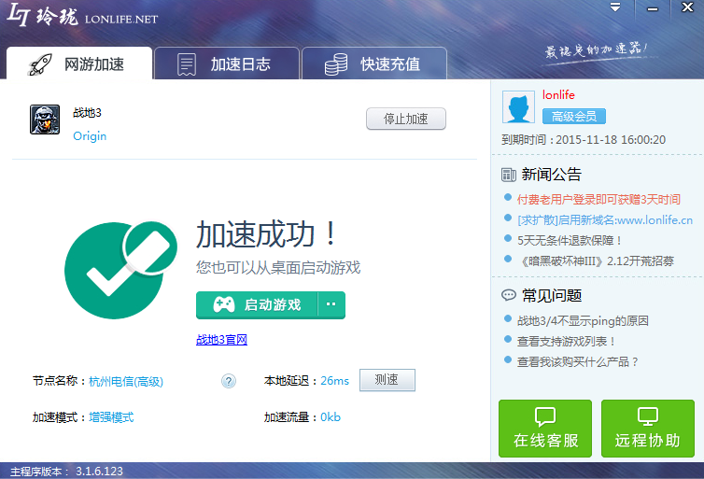Click the help question mark icon

229,381
